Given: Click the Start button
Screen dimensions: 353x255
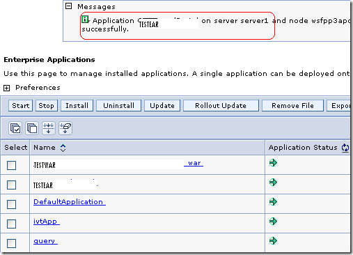Looking at the screenshot, I should coord(21,106).
